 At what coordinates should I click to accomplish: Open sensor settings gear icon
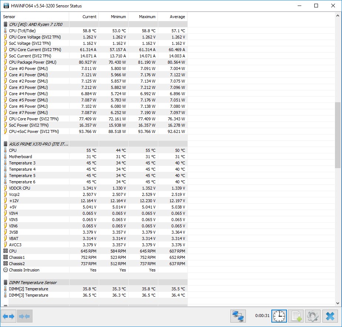coord(313,316)
